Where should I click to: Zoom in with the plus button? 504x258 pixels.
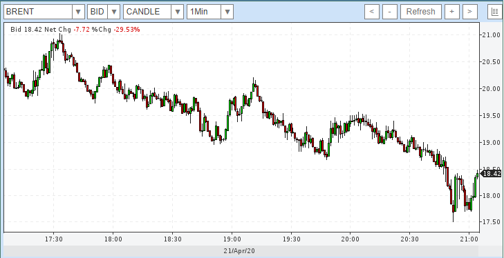[452, 12]
